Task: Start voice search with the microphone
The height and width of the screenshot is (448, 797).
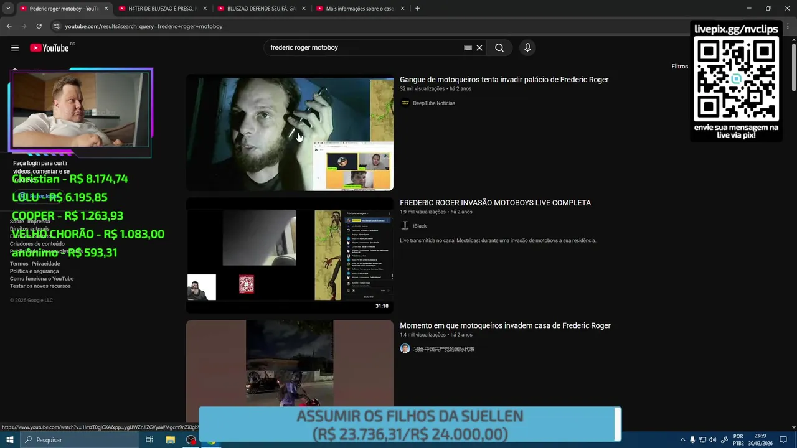Action: pos(527,48)
